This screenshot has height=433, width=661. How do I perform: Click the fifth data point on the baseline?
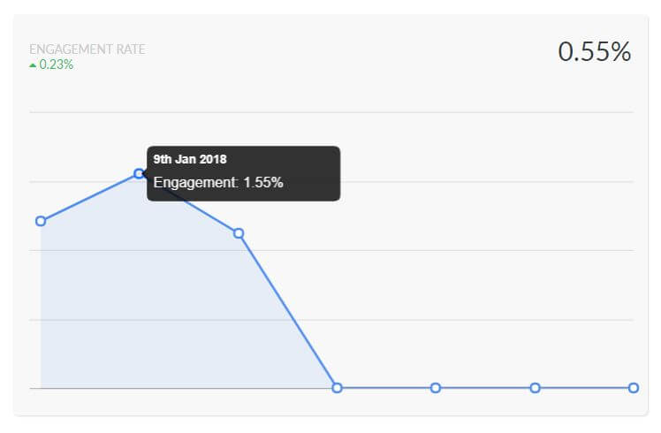click(436, 388)
